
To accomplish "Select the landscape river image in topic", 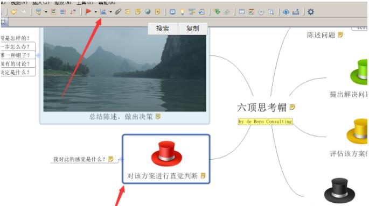I will click(125, 69).
